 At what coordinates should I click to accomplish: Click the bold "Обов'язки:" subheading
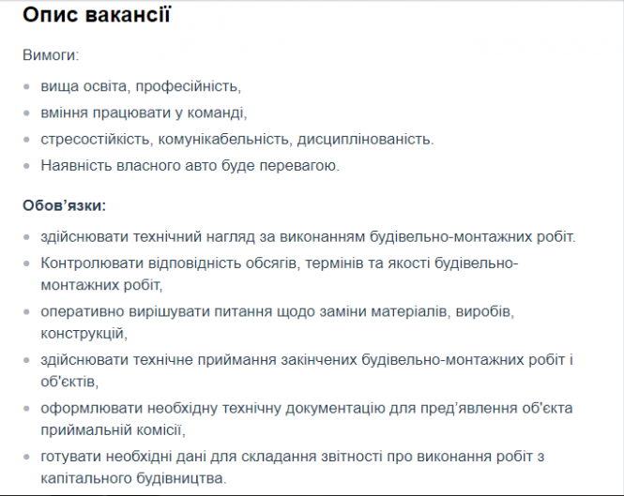point(64,204)
